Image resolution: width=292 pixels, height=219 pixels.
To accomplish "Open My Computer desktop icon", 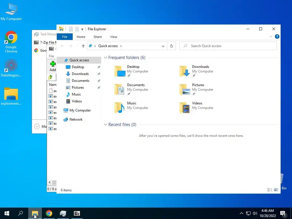I will tap(11, 12).
